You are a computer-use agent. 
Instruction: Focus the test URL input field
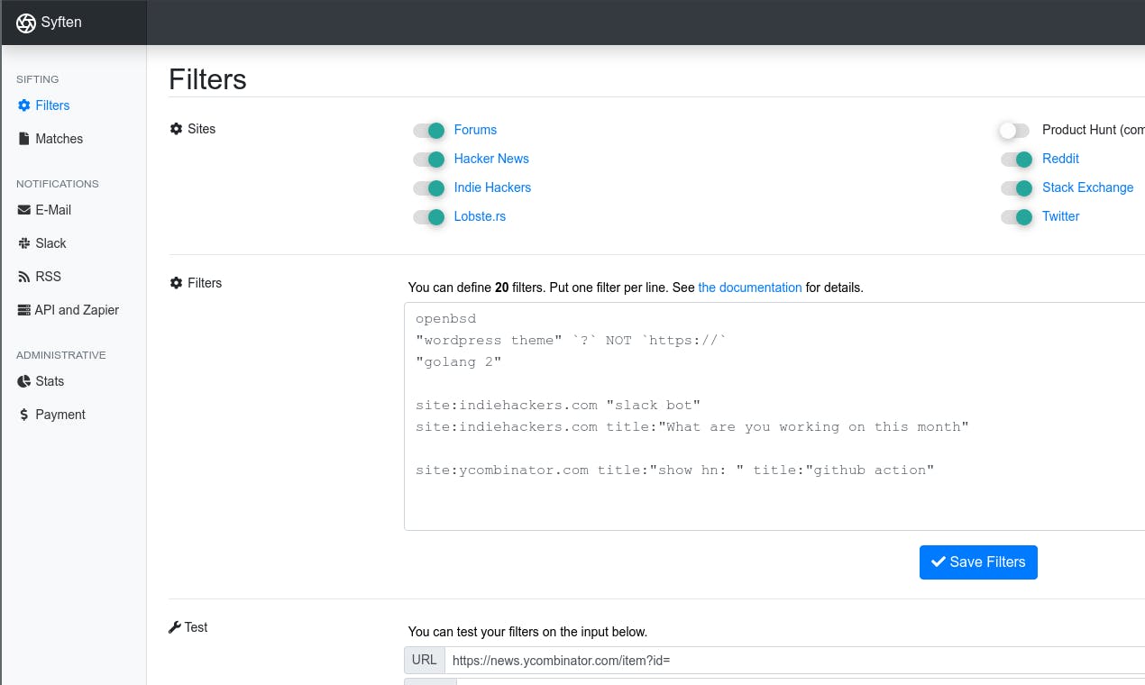click(x=794, y=660)
